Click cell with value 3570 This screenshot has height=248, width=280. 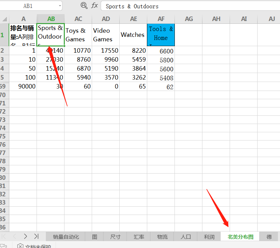106,77
